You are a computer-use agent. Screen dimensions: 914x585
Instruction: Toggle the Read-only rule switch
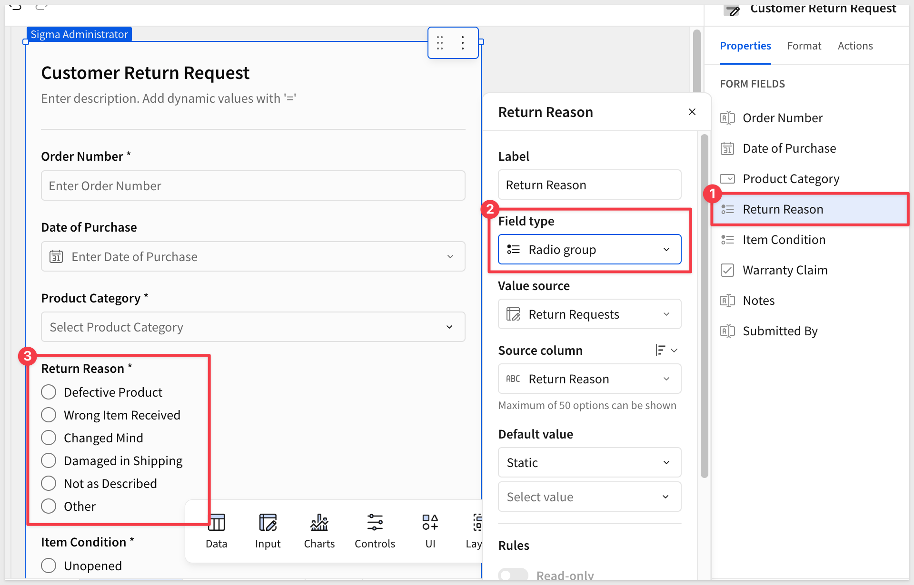tap(513, 575)
